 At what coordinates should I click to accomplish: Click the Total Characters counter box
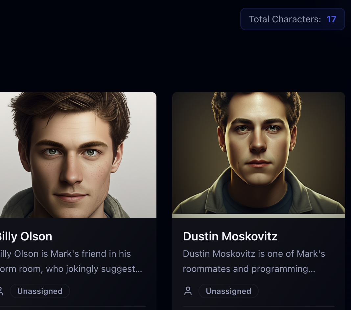(292, 19)
